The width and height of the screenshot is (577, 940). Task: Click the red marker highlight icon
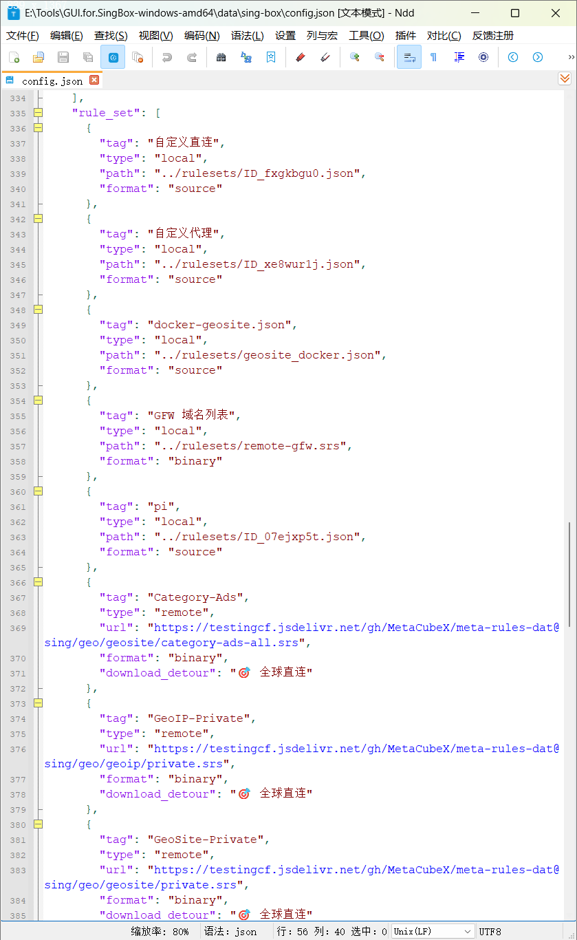point(299,57)
